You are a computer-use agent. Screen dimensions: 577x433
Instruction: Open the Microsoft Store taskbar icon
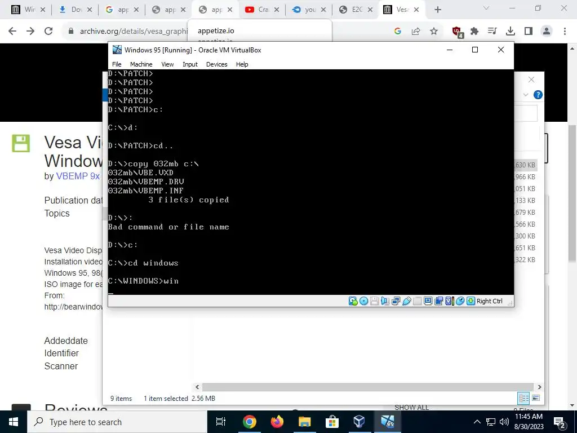(x=331, y=422)
